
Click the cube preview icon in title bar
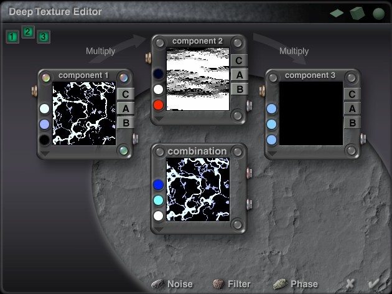(357, 12)
